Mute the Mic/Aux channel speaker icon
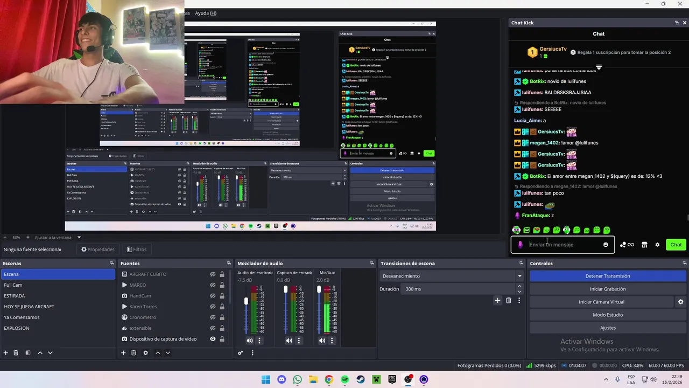The width and height of the screenshot is (689, 388). point(322,341)
